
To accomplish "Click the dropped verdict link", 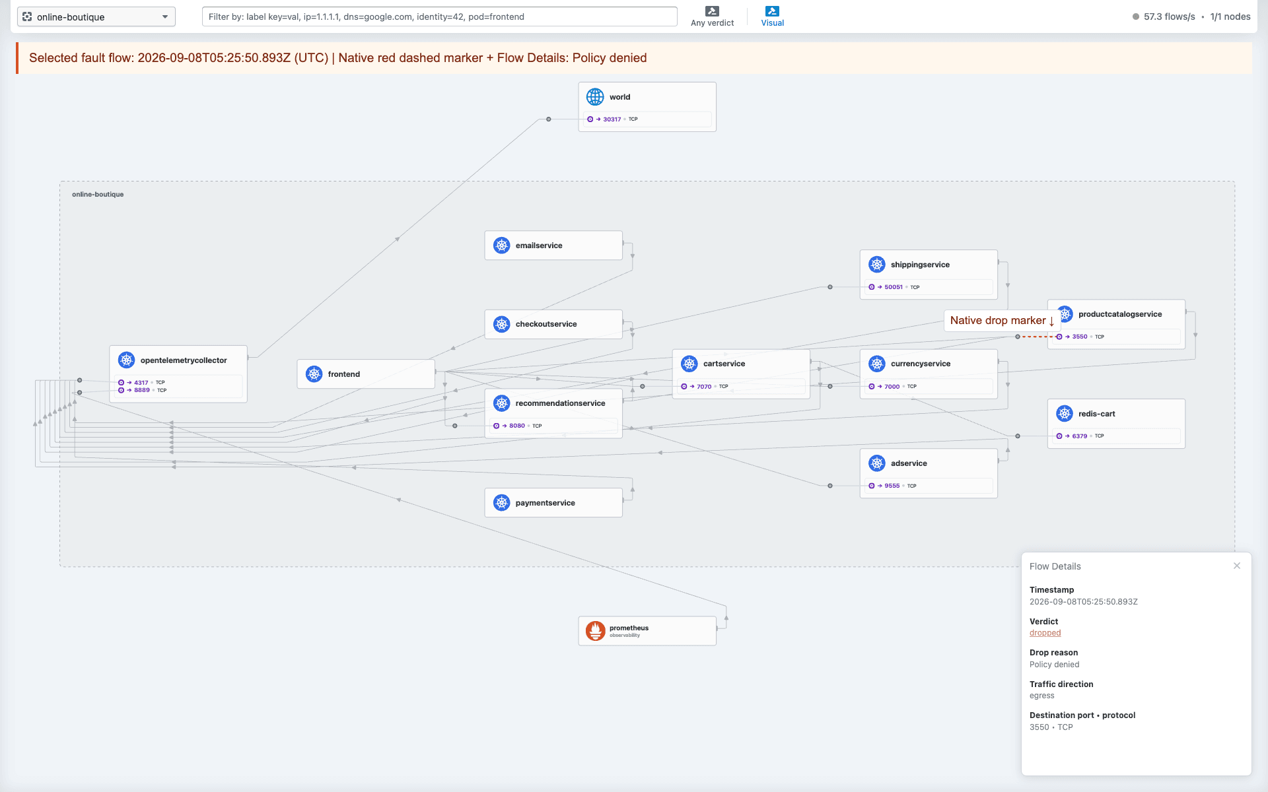I will point(1045,633).
